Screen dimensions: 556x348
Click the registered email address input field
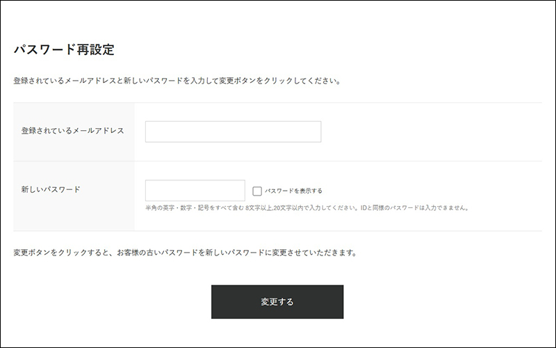click(x=233, y=132)
